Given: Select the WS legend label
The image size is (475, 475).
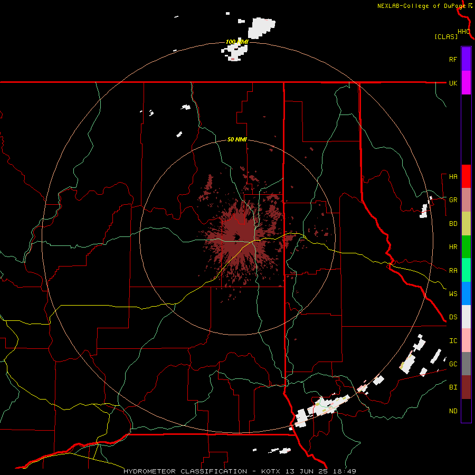Looking at the screenshot, I should (453, 294).
